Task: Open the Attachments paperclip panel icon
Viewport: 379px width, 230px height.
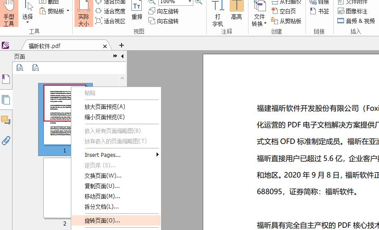Action: pos(6,140)
